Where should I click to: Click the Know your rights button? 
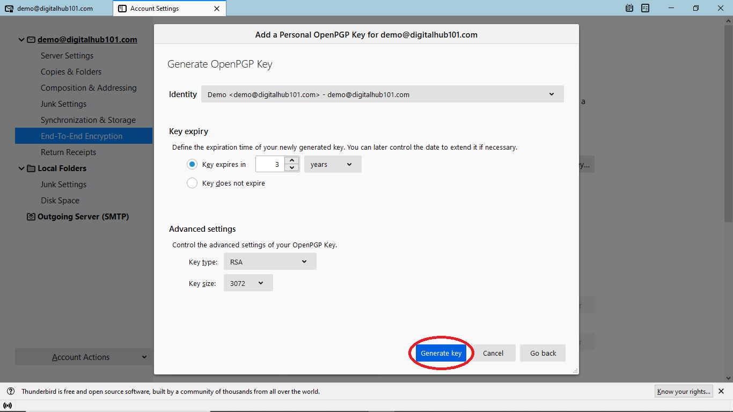click(684, 391)
